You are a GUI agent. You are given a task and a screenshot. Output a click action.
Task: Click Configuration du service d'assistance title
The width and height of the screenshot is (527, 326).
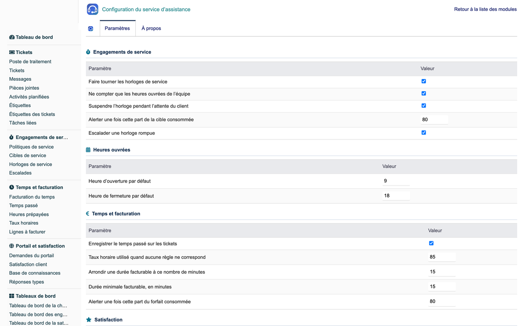[146, 9]
